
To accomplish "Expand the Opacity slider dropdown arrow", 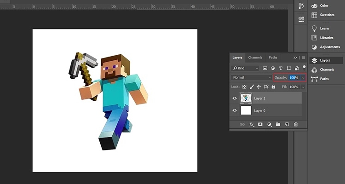I will (x=303, y=77).
